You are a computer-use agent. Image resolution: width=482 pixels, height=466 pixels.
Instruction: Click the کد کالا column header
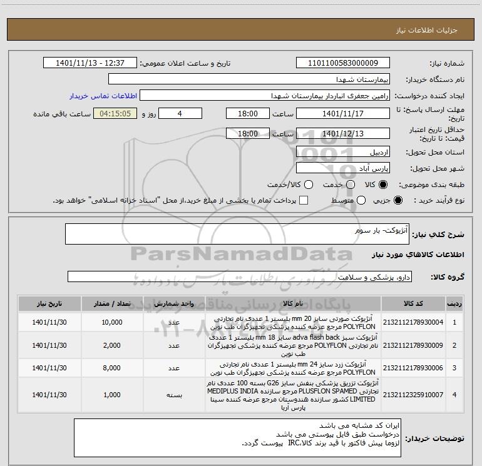413,304
